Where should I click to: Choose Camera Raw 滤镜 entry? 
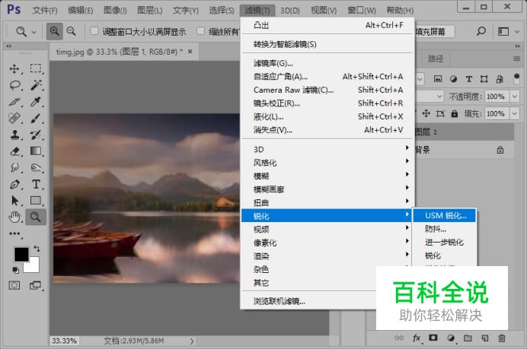coord(327,90)
